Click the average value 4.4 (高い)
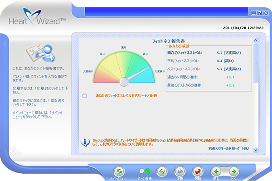272x181 pixels. click(225, 61)
